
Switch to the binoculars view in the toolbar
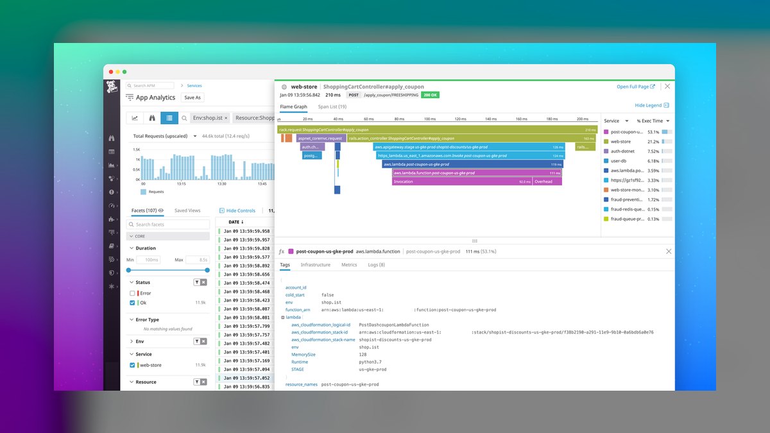pyautogui.click(x=152, y=118)
